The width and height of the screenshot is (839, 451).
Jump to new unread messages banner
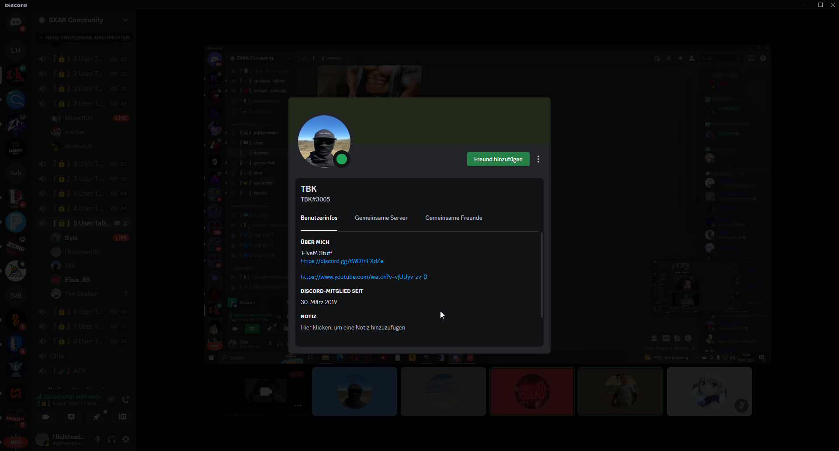tap(85, 38)
